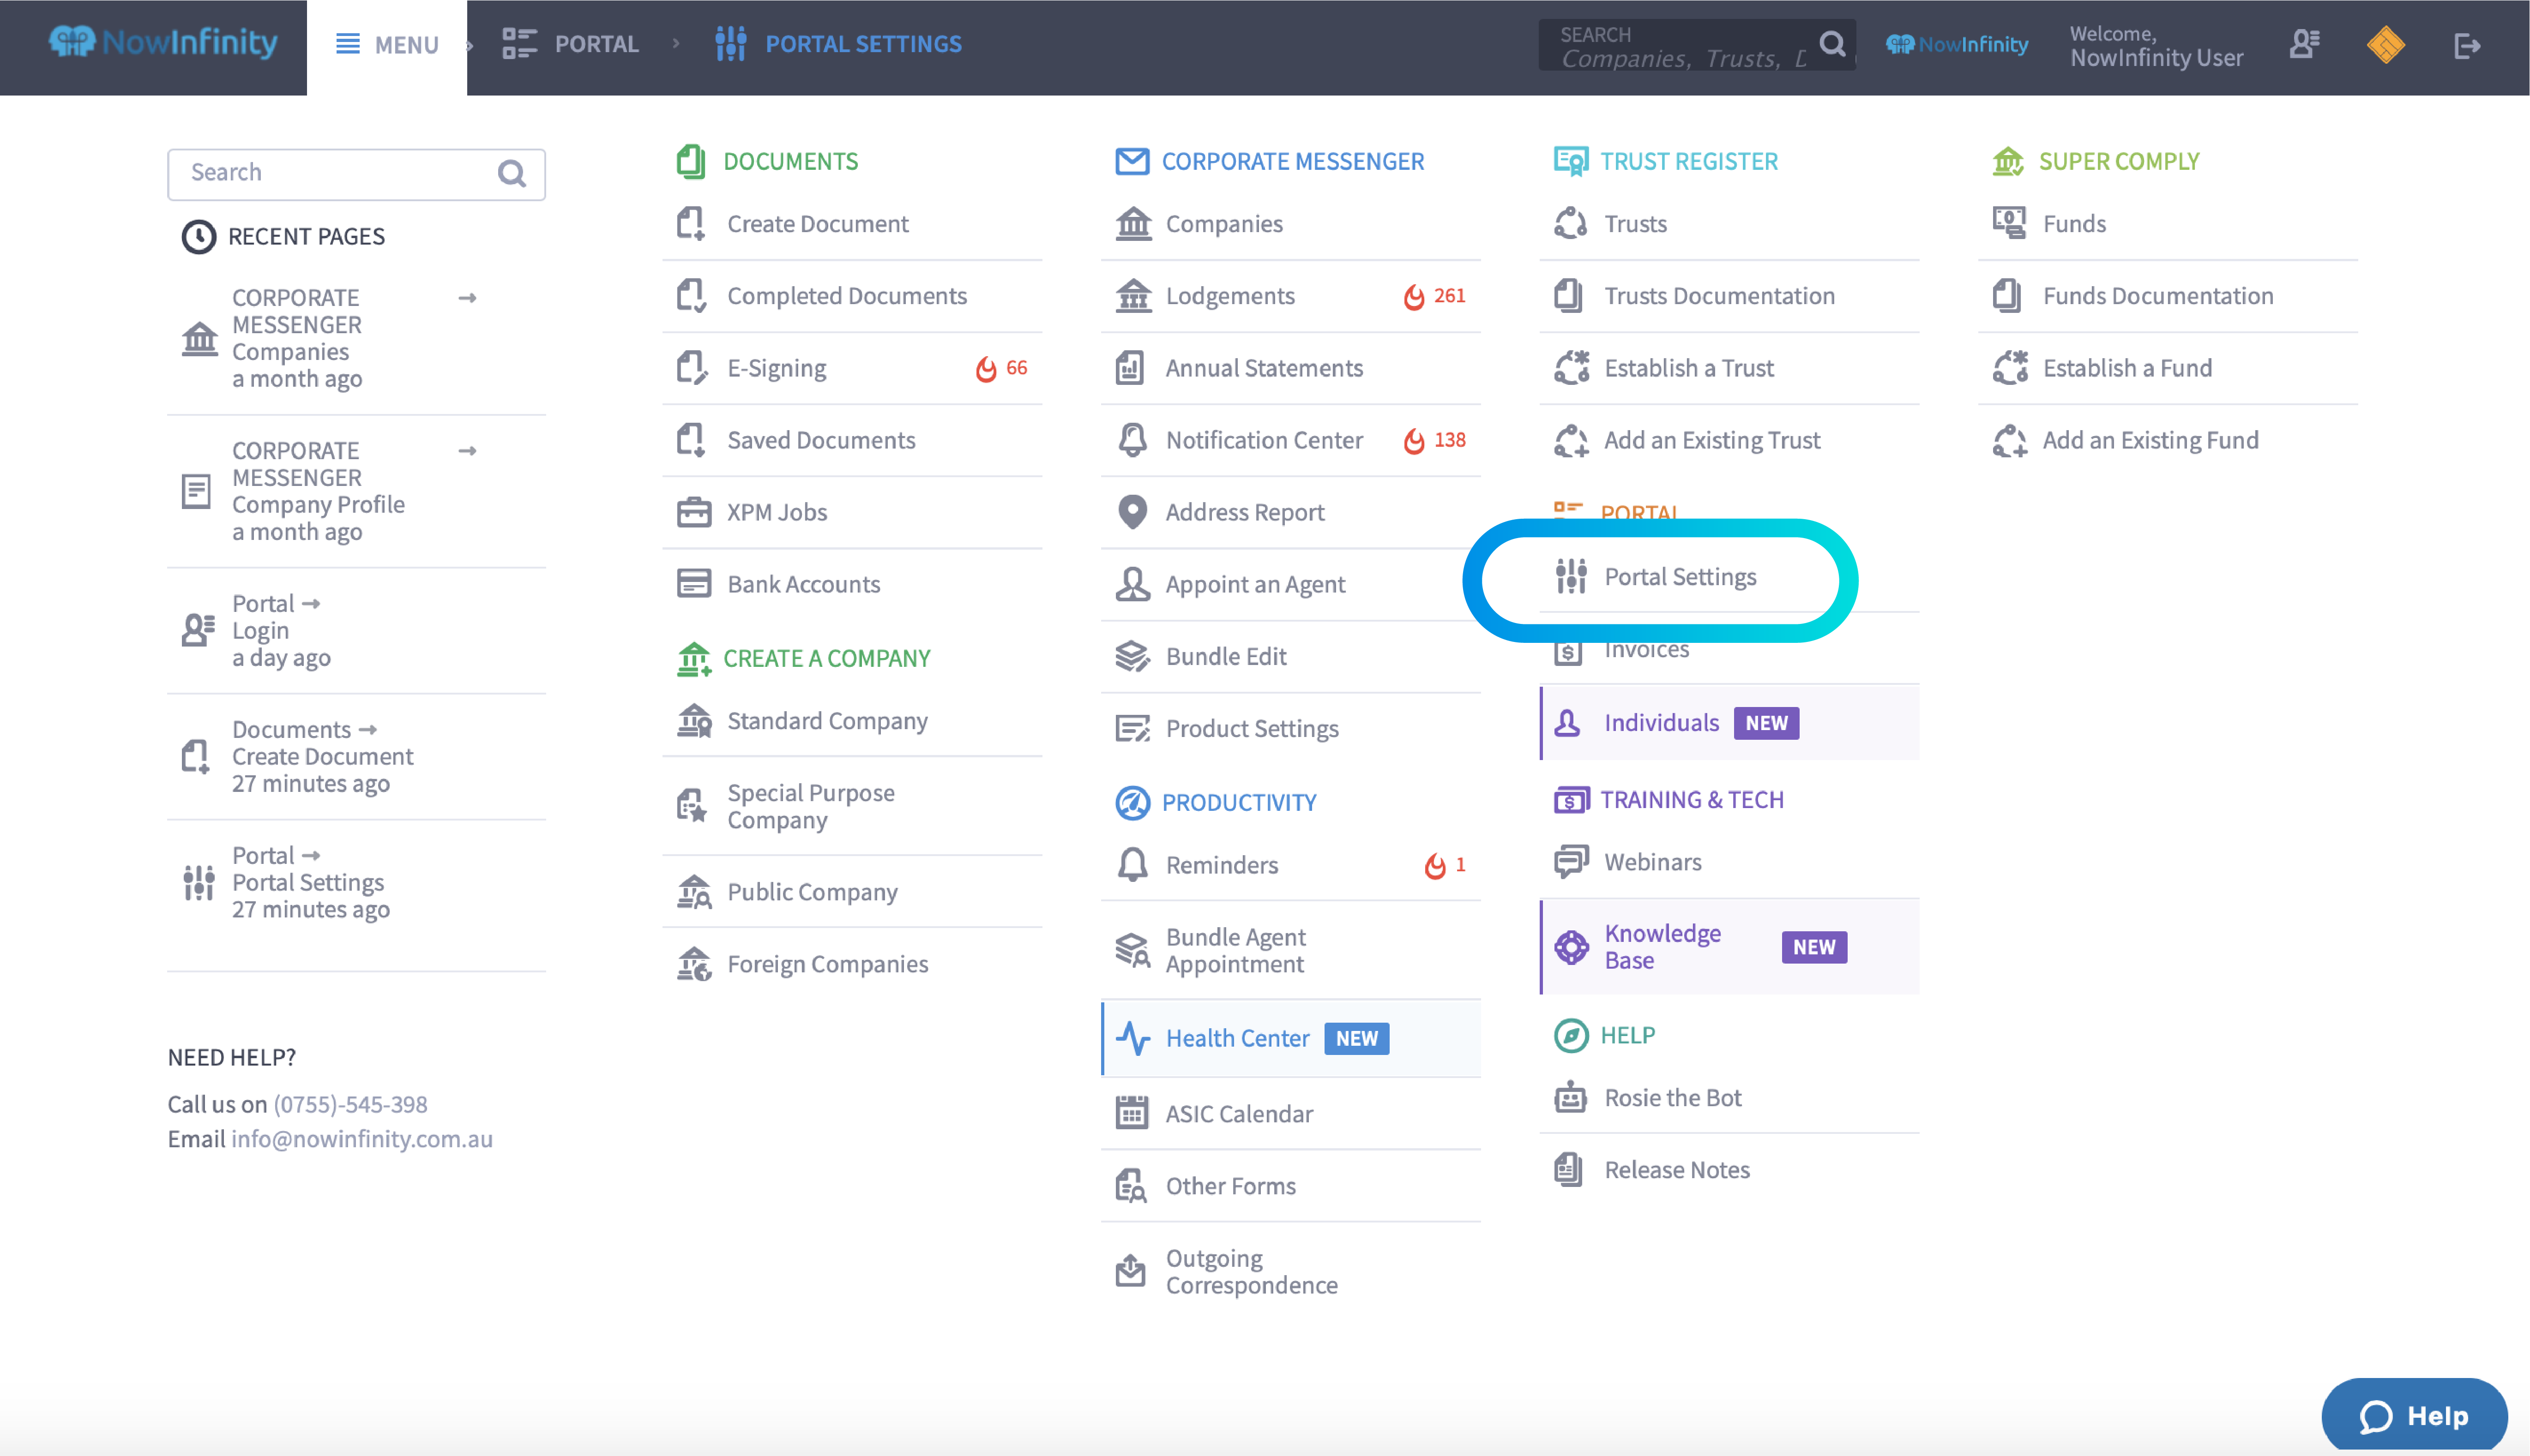Click the NowInfinity logo in header
This screenshot has height=1456, width=2530.
163,42
